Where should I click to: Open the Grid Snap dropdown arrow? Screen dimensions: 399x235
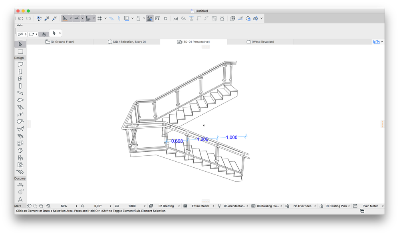[105, 18]
